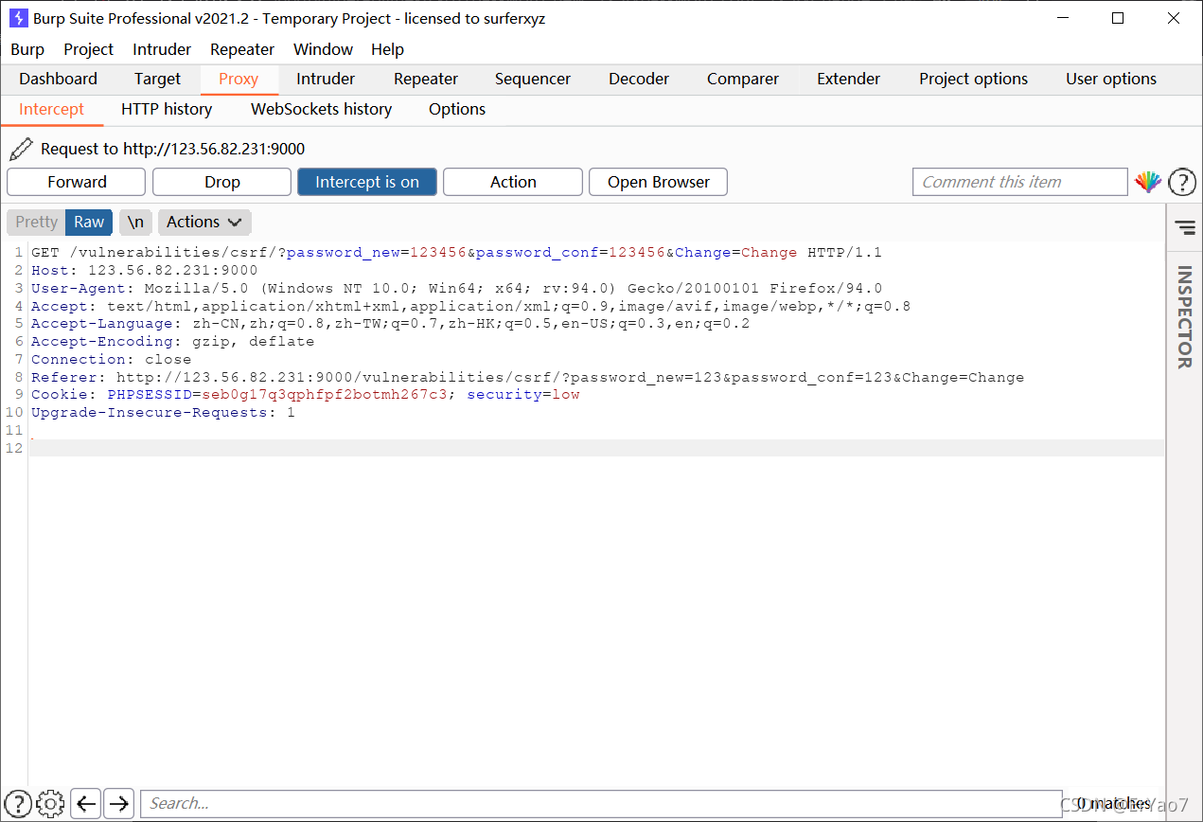Switch to the Sequencer tab
Screen dimensions: 1203x822
(533, 79)
